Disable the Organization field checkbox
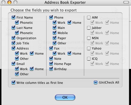The width and height of the screenshot is (131, 105). coord(13,38)
